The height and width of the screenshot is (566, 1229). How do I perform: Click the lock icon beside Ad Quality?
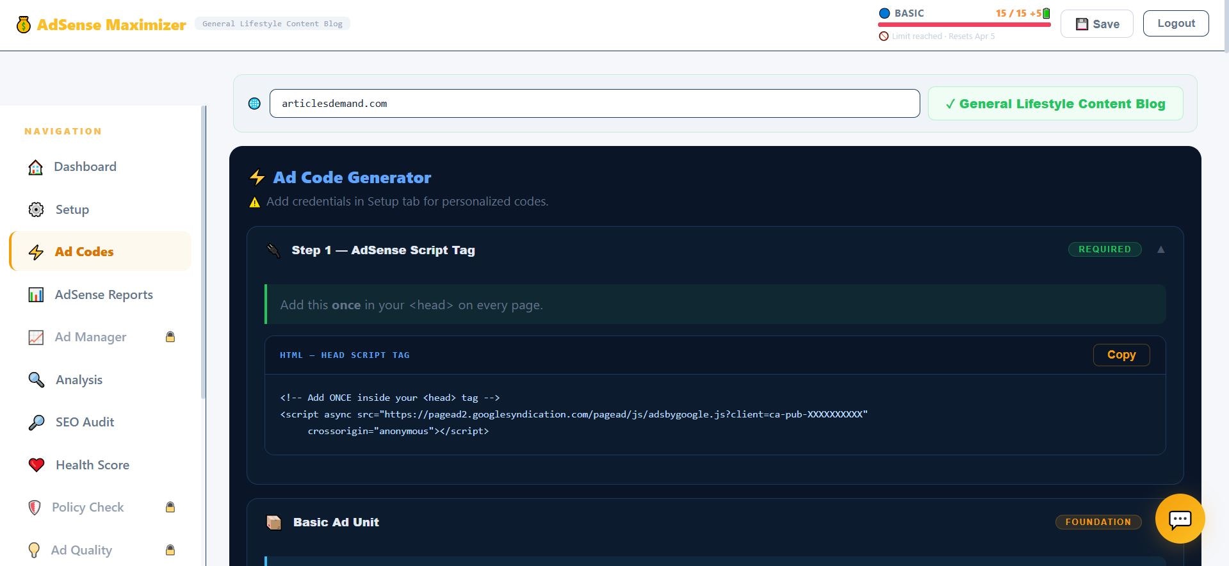click(170, 550)
